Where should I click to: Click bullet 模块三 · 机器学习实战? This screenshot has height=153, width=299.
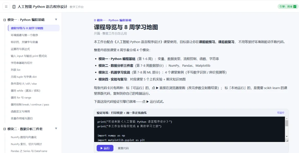click(114, 72)
